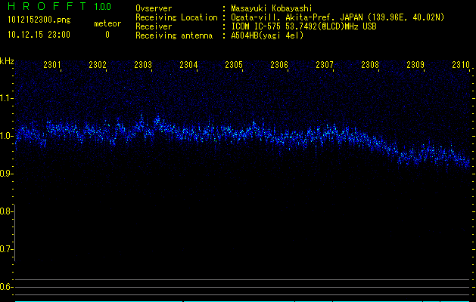
Task: Click the A504HB(yagi 4el) antenna text
Action: (267, 35)
